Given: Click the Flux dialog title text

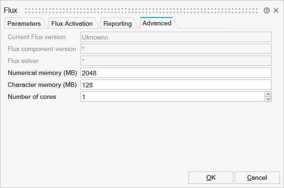Looking at the screenshot, I should [x=11, y=10].
